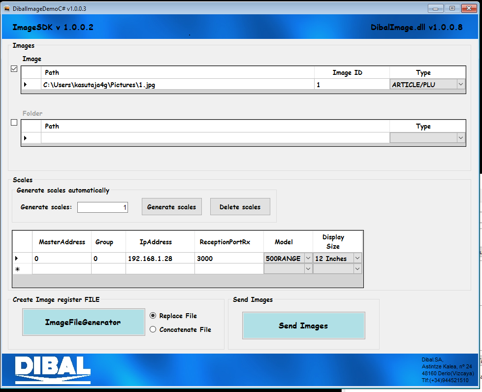Image resolution: width=482 pixels, height=392 pixels.
Task: Click the empty Group cell in new row
Action: click(108, 269)
